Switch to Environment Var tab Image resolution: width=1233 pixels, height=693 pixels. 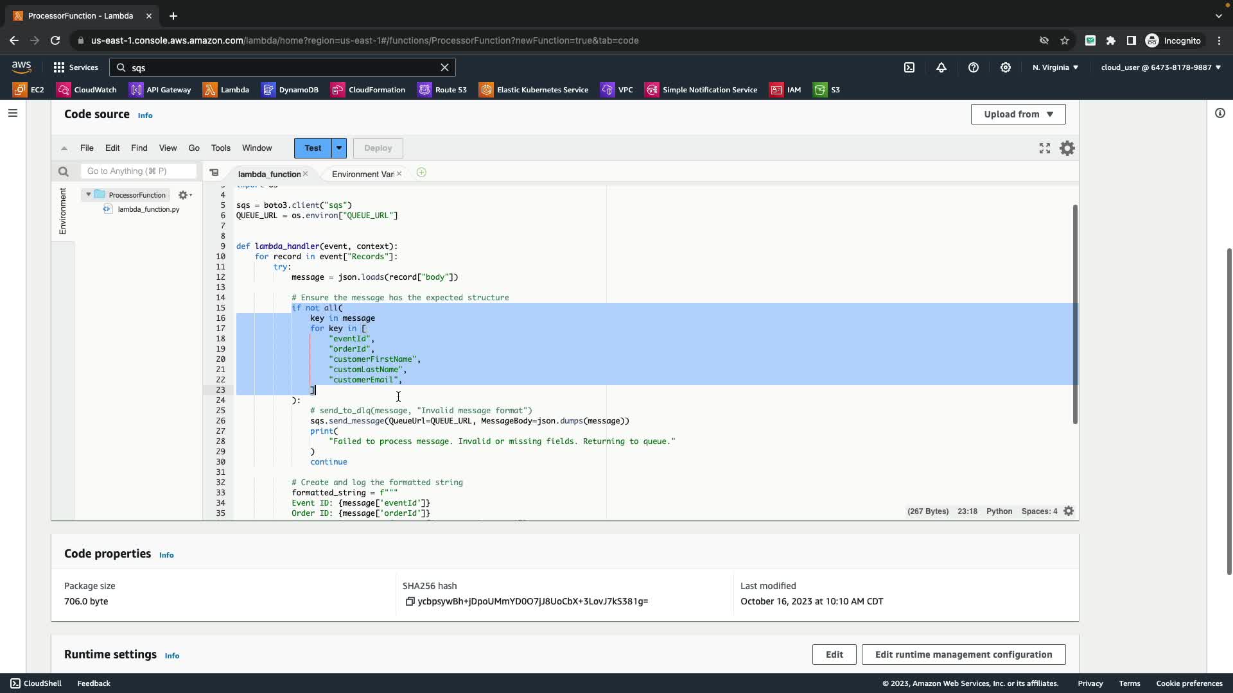point(362,174)
